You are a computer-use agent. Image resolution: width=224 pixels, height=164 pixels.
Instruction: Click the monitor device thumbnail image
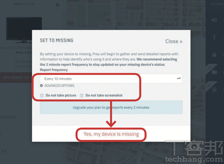pos(24,30)
